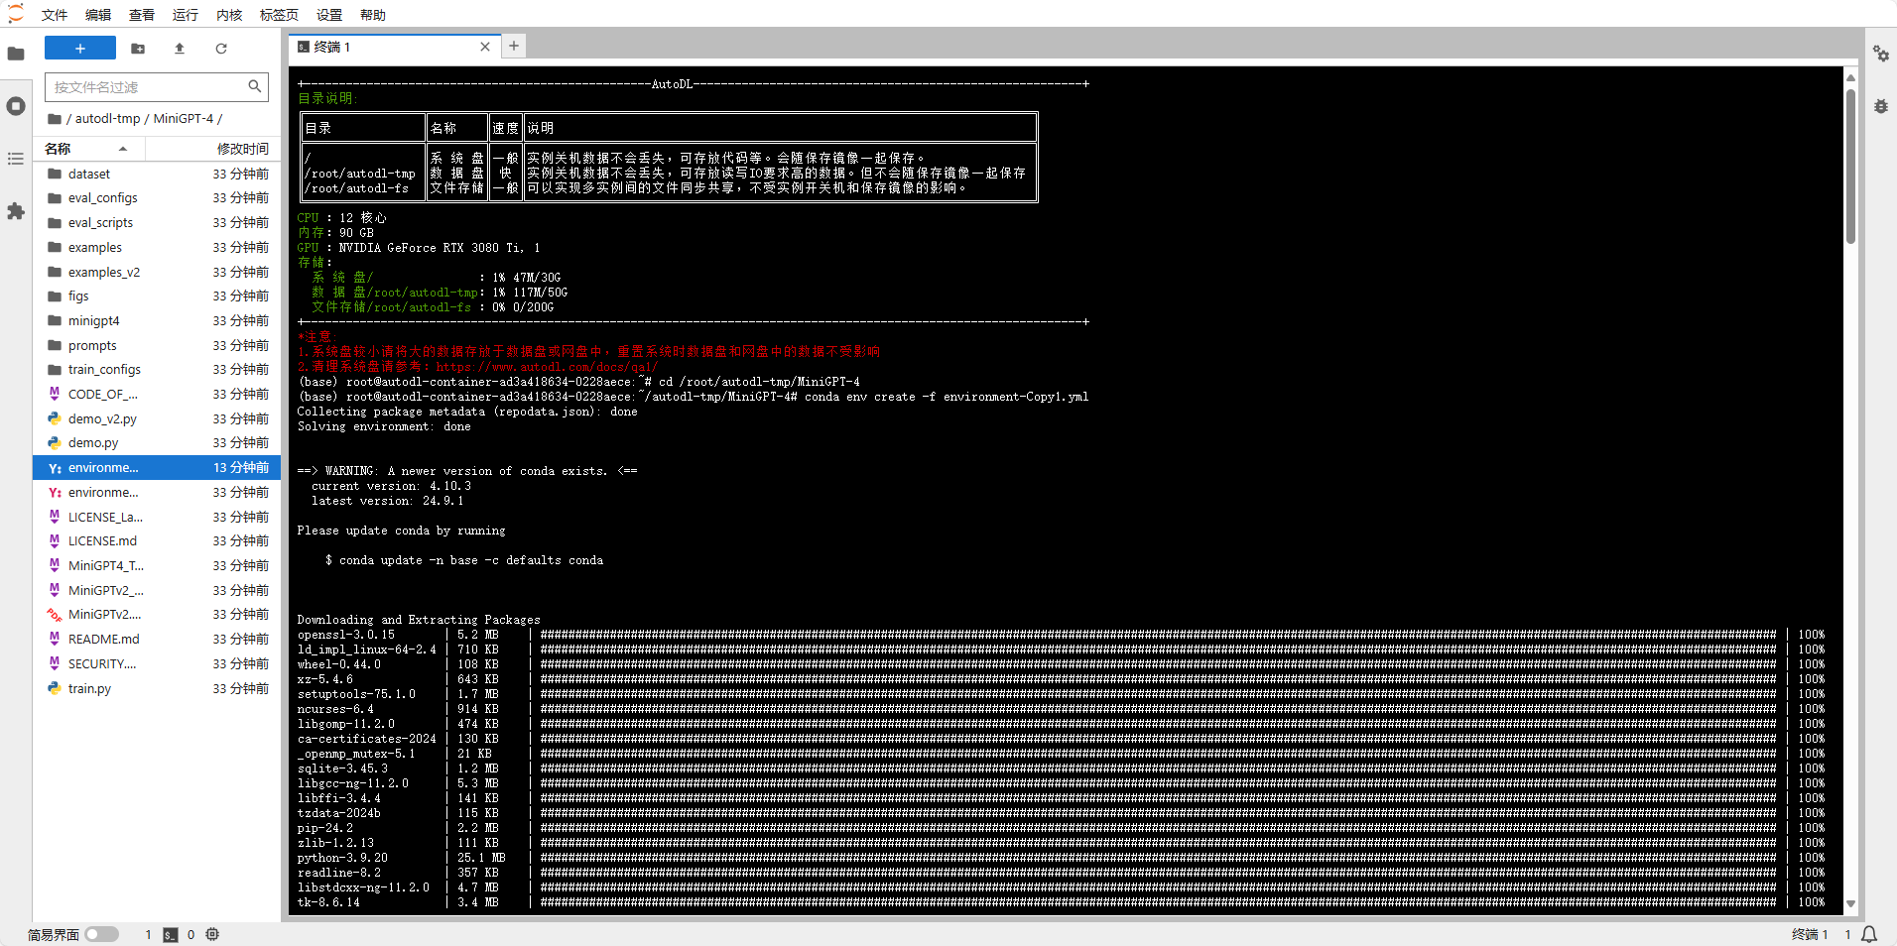Open the 运行 menu
This screenshot has height=946, width=1897.
pyautogui.click(x=186, y=15)
